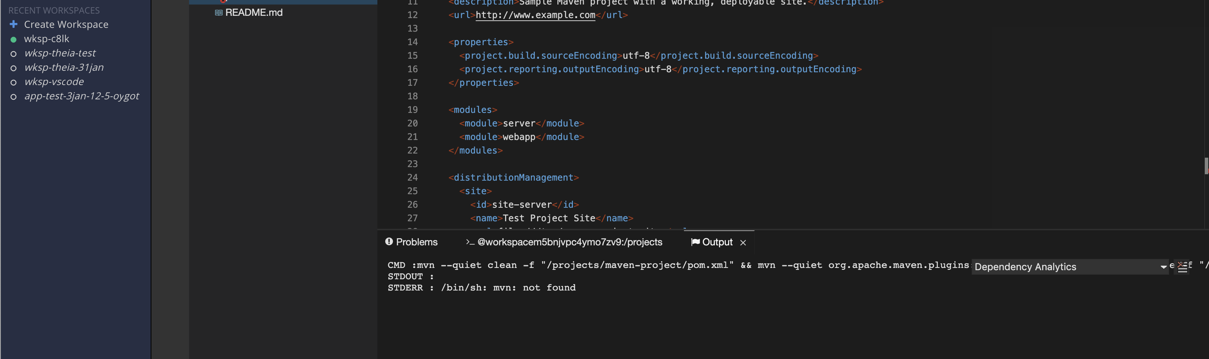Click the </modules> closing tag on line 22
The image size is (1209, 359).
click(x=475, y=151)
